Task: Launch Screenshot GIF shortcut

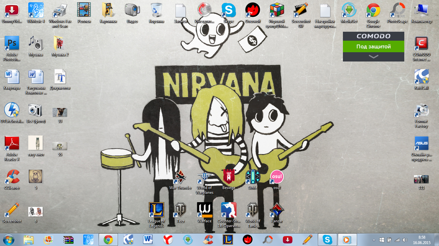Action: point(301,15)
